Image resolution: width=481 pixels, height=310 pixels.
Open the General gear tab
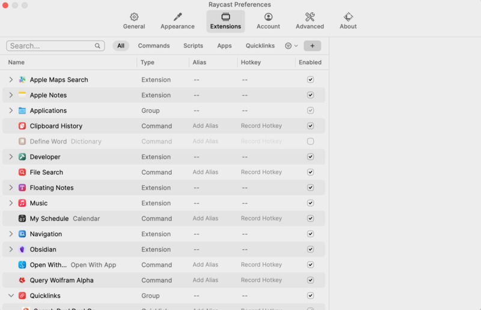pos(134,21)
